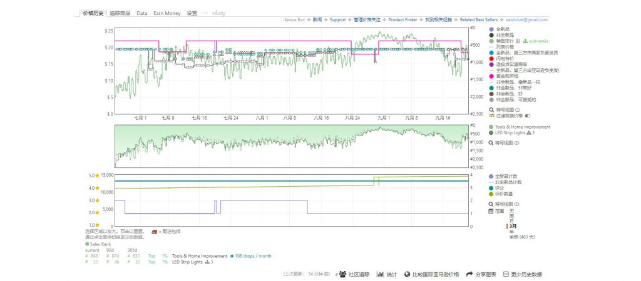Toggle the 过滤极端价格 switch
The height and width of the screenshot is (281, 641).
pyautogui.click(x=527, y=116)
